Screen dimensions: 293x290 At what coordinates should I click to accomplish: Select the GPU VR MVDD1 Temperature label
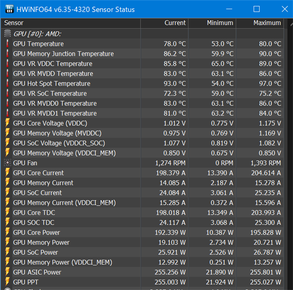click(55, 113)
